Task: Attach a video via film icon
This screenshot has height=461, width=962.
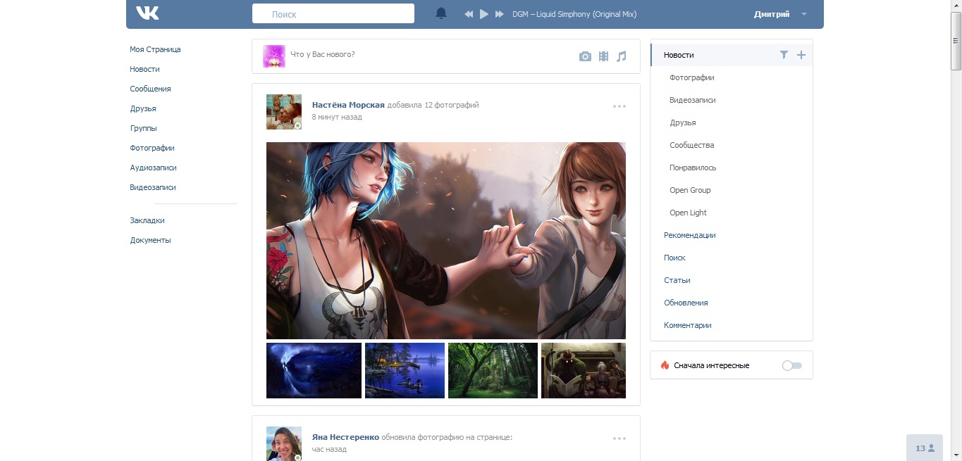Action: [603, 56]
